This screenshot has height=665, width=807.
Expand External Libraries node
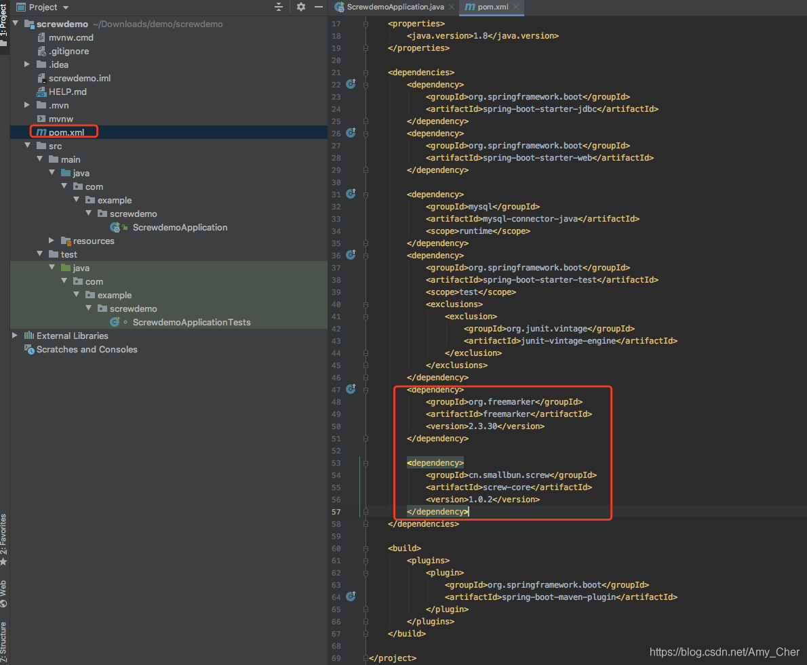15,336
